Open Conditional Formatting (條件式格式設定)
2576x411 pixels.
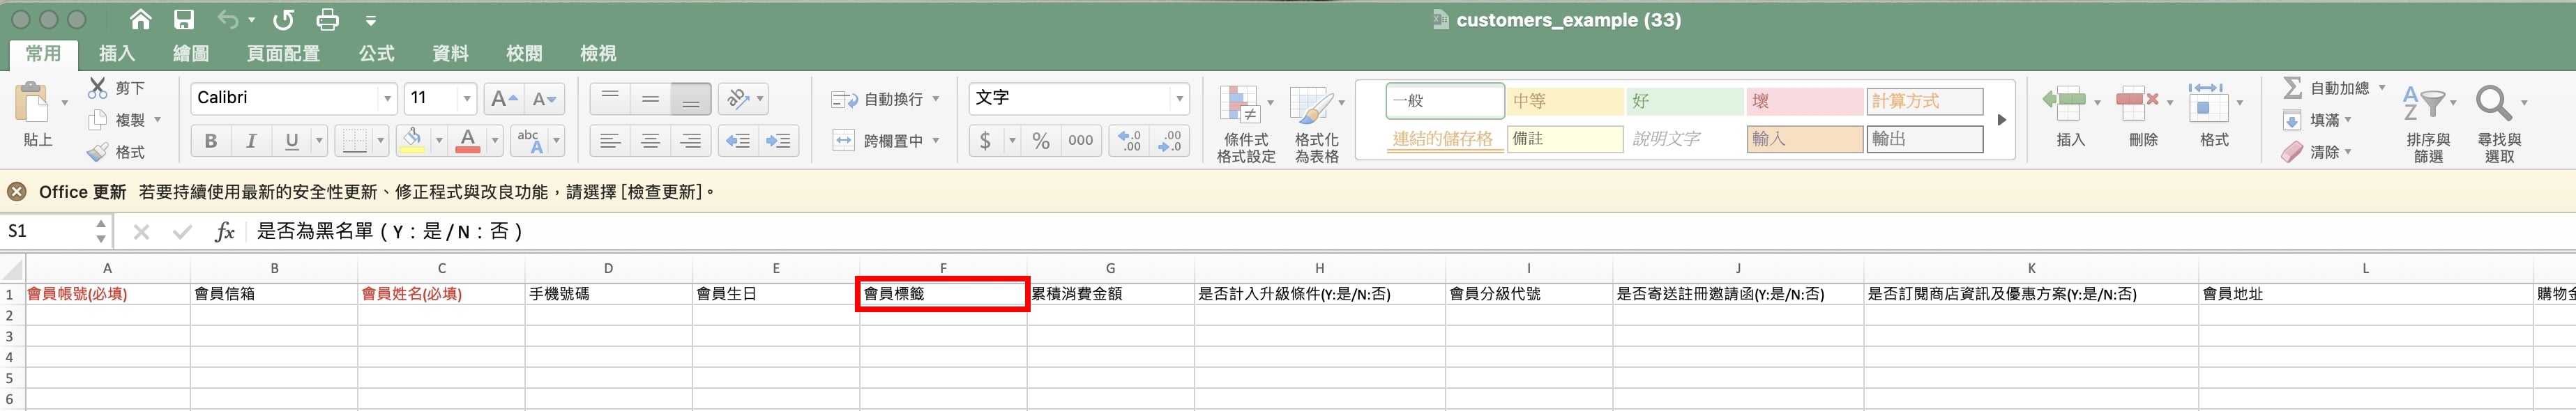[1245, 124]
